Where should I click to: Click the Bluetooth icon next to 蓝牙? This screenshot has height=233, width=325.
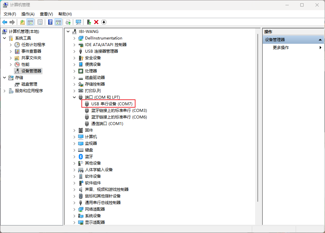pos(81,157)
